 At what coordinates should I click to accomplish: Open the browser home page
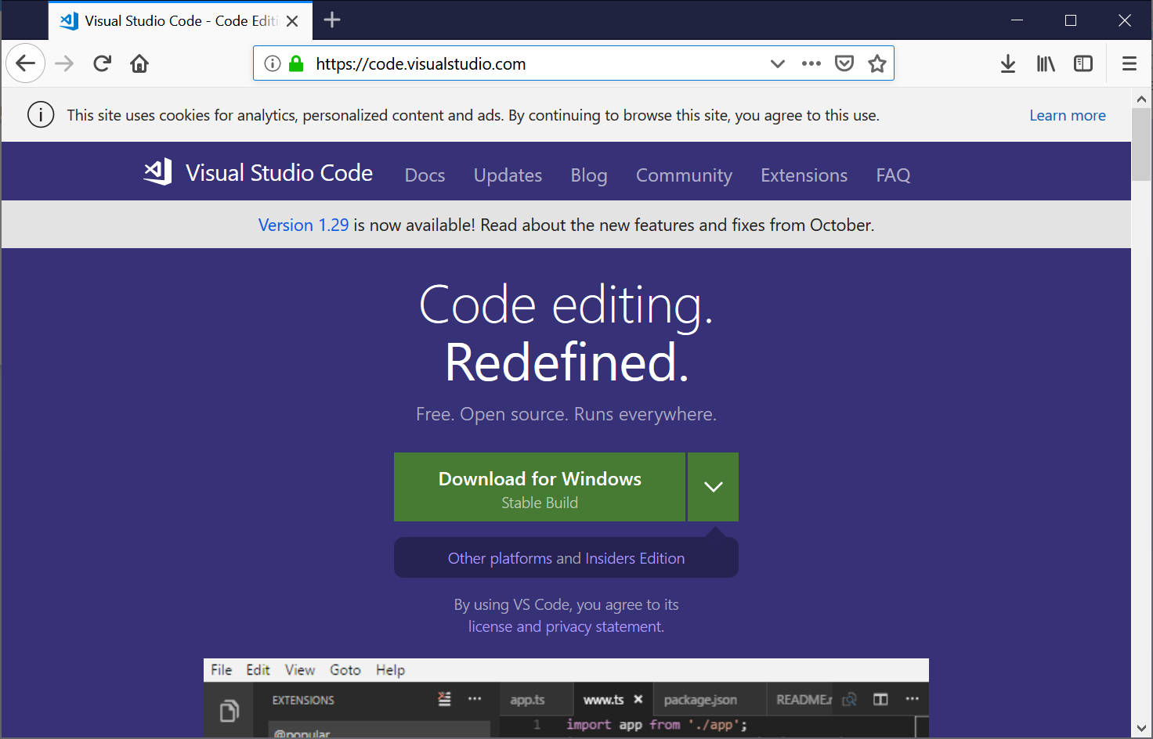point(139,63)
